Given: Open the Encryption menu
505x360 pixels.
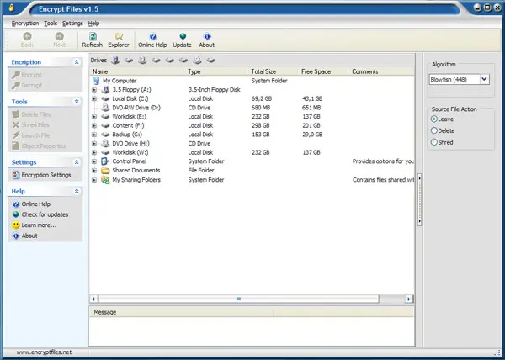Looking at the screenshot, I should (x=25, y=23).
